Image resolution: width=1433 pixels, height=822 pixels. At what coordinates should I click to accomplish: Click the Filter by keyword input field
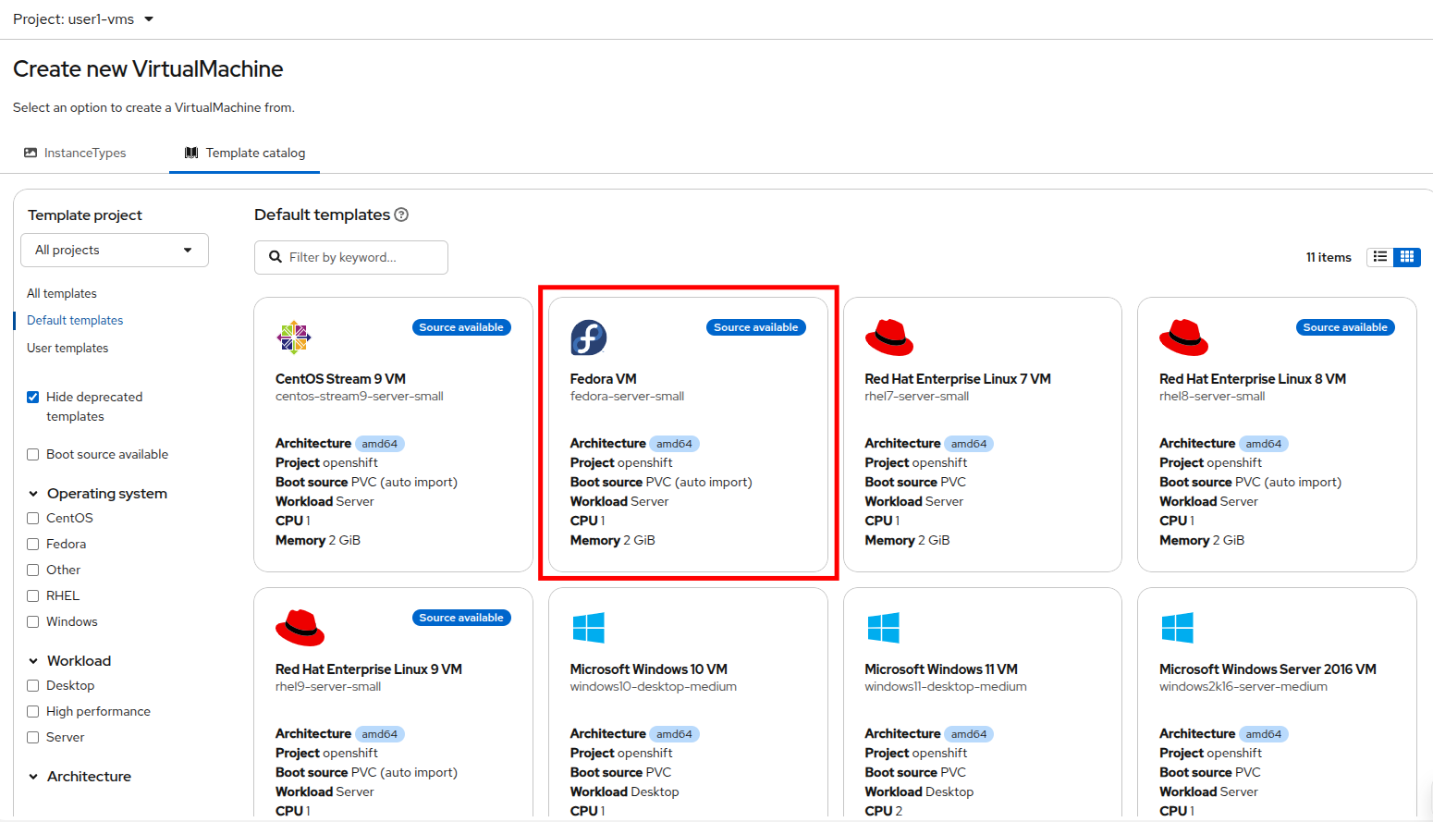[361, 258]
